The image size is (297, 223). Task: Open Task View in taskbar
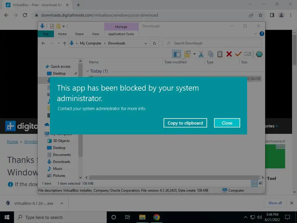[x=128, y=217]
